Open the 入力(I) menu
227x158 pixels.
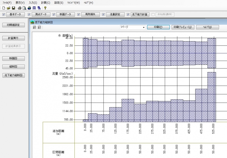tap(33, 3)
